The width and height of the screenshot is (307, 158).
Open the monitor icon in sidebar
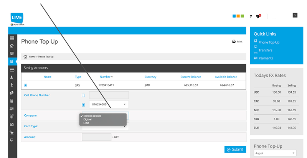(12, 54)
